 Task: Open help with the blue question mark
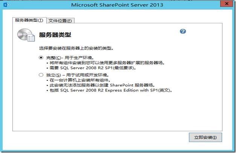(x=183, y=31)
